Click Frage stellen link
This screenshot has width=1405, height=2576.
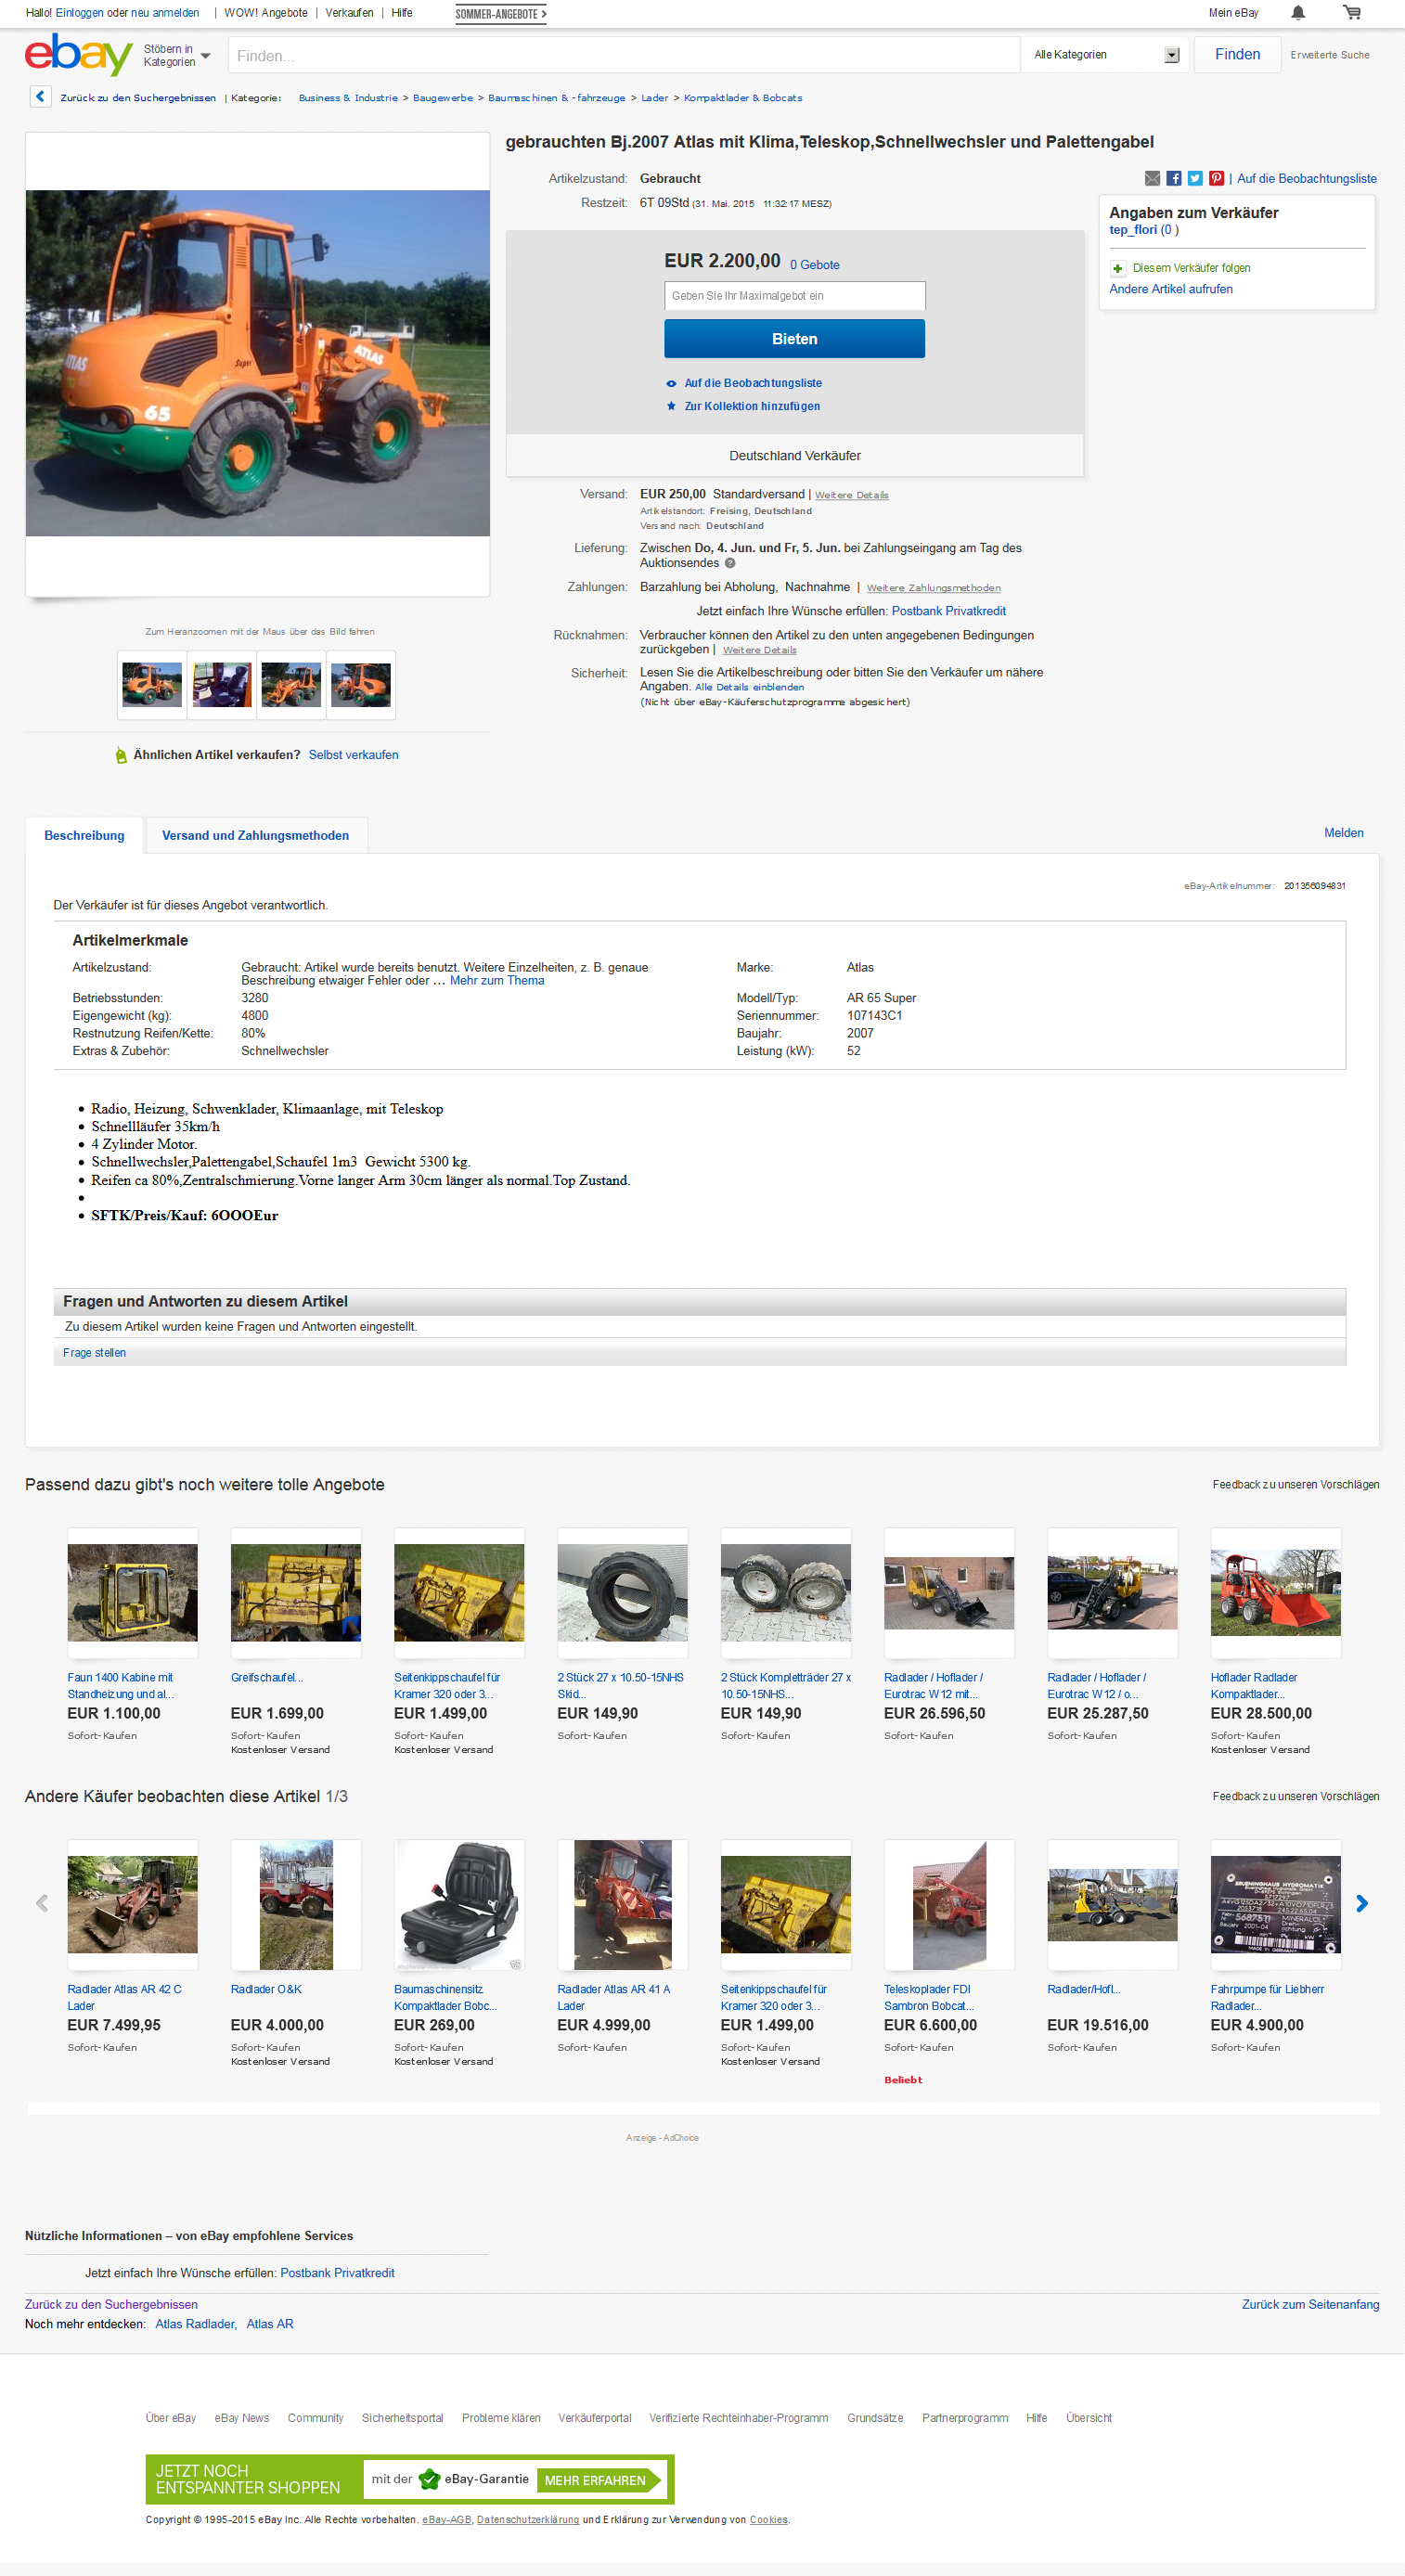click(x=94, y=1353)
